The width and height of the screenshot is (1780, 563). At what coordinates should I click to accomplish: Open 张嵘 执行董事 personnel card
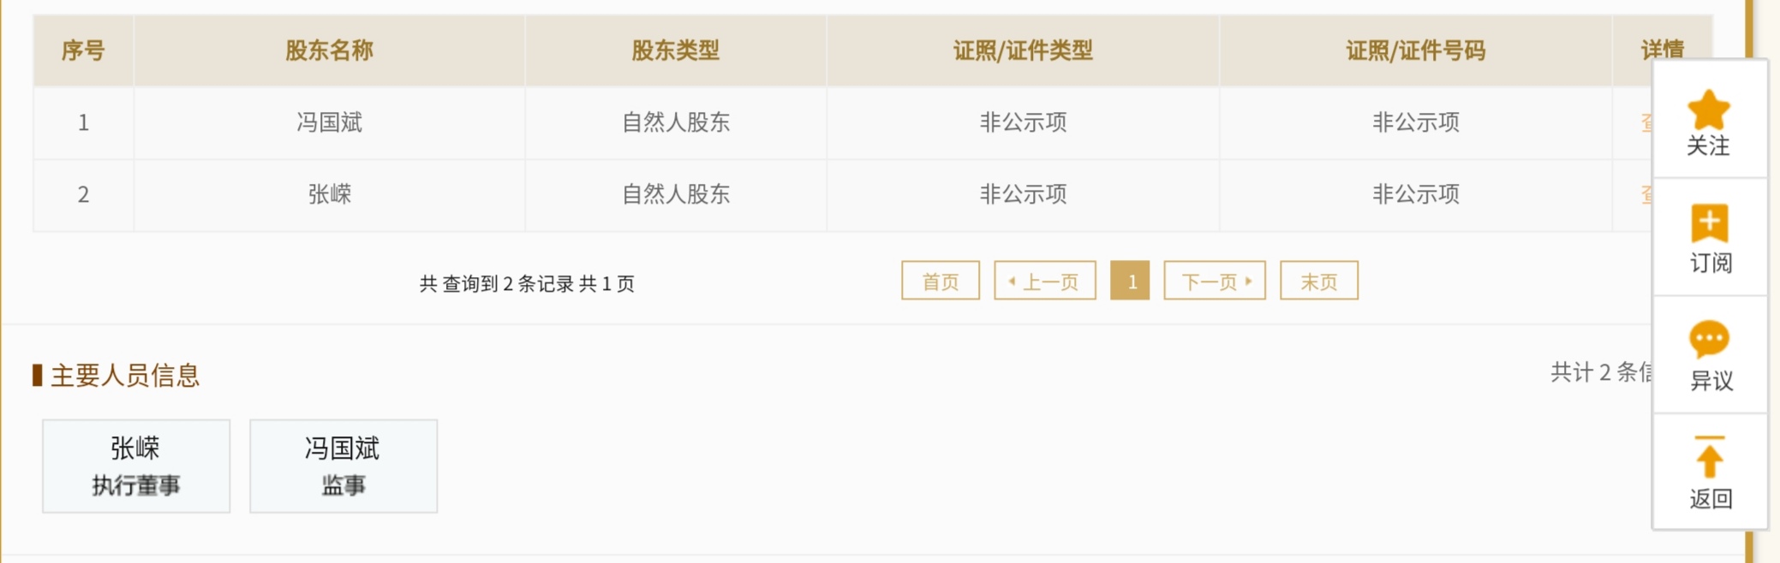pyautogui.click(x=136, y=466)
